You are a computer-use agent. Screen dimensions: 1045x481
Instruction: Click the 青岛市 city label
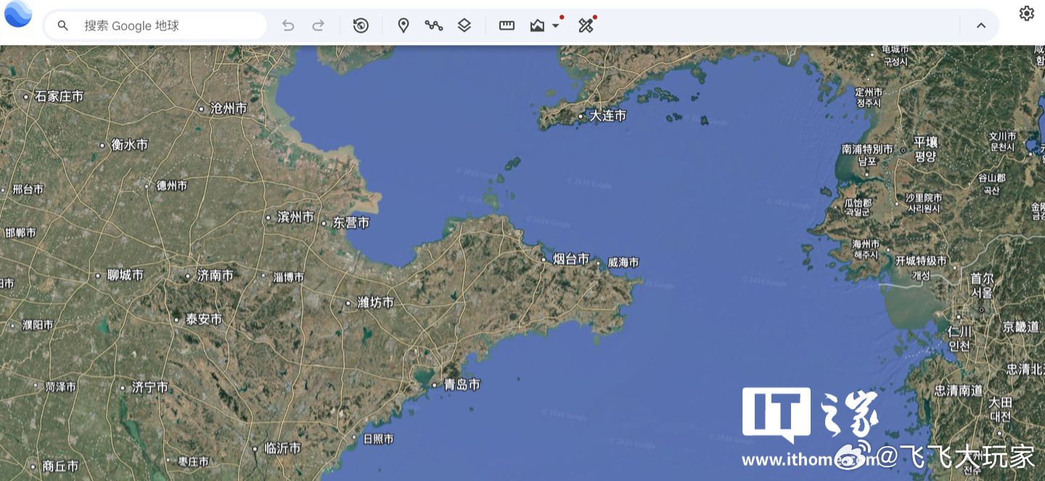pyautogui.click(x=462, y=385)
